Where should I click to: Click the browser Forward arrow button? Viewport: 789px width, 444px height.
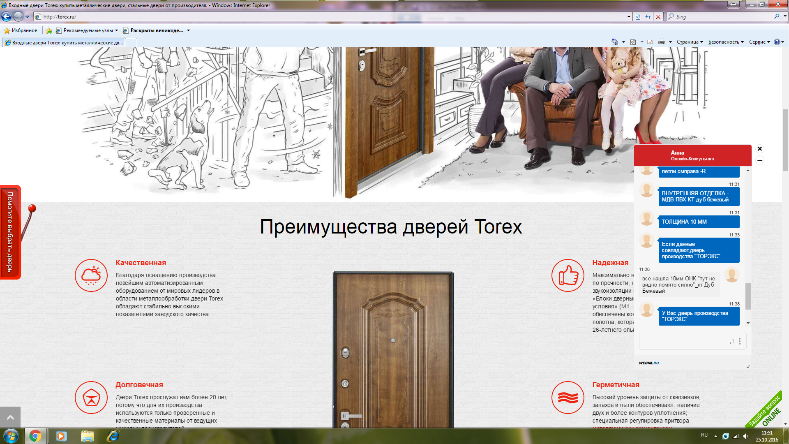click(18, 16)
